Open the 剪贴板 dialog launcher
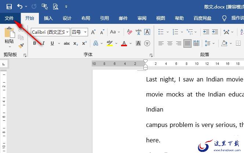 [x=25, y=55]
